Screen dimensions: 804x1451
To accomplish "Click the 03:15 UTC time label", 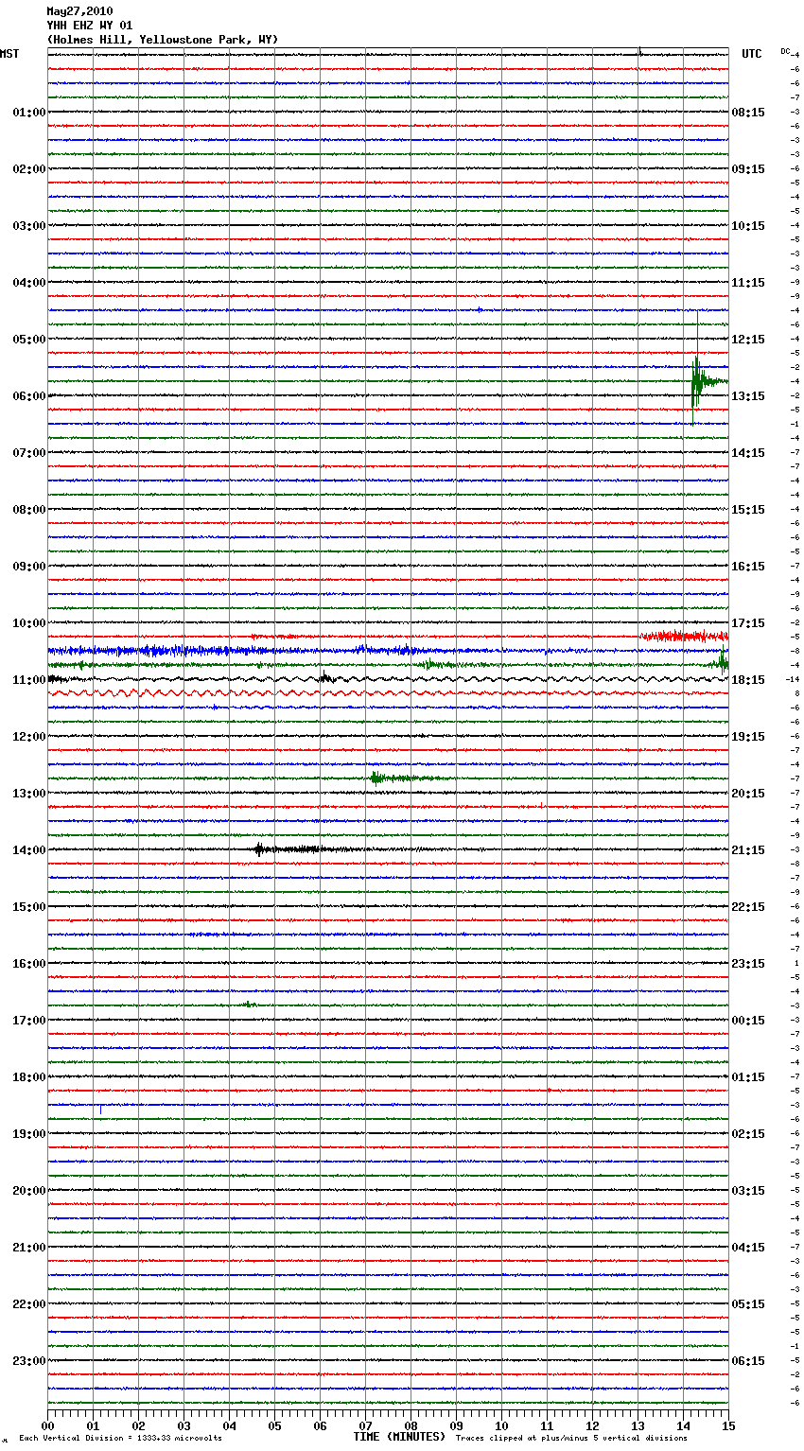I will [x=748, y=1191].
